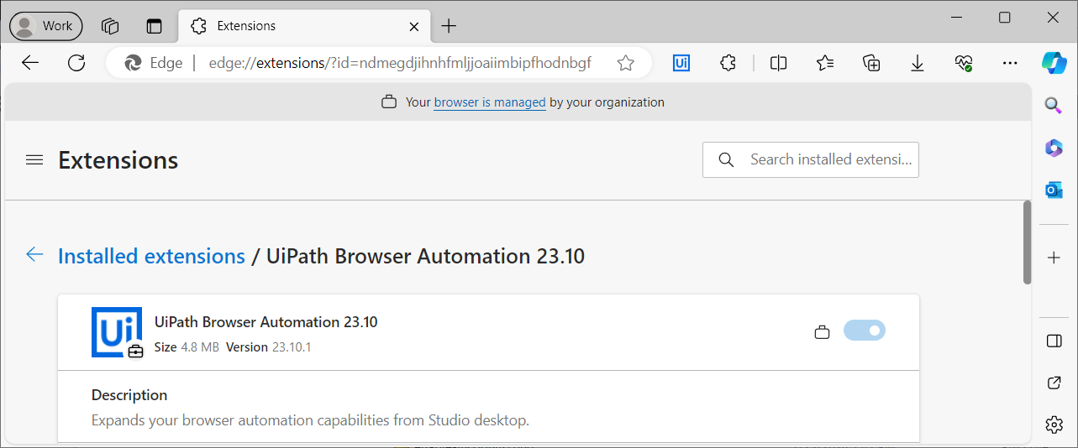
Task: Click the 'Version 23.10.1' text
Action: 269,347
